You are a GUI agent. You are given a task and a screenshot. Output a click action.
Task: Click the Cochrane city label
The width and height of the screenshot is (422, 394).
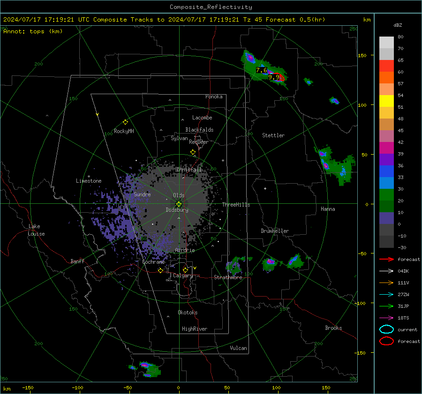153,262
